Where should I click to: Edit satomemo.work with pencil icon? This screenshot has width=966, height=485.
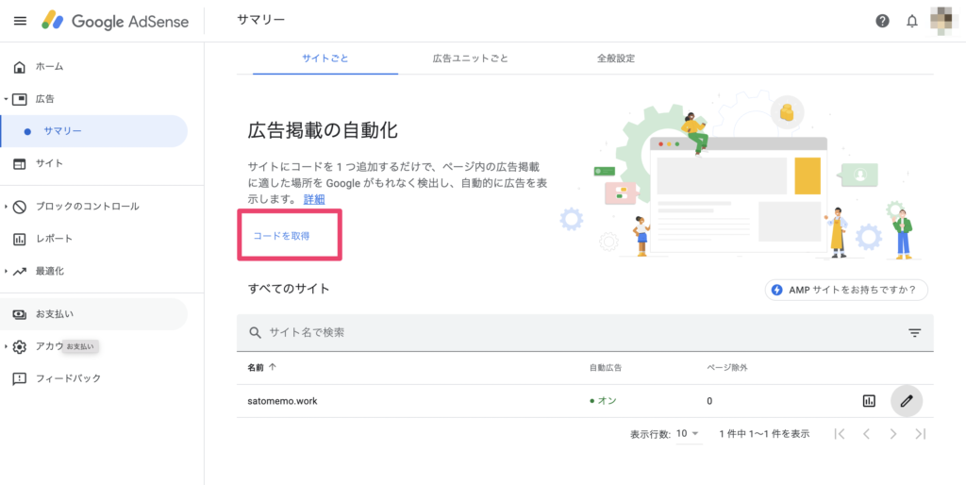point(907,401)
